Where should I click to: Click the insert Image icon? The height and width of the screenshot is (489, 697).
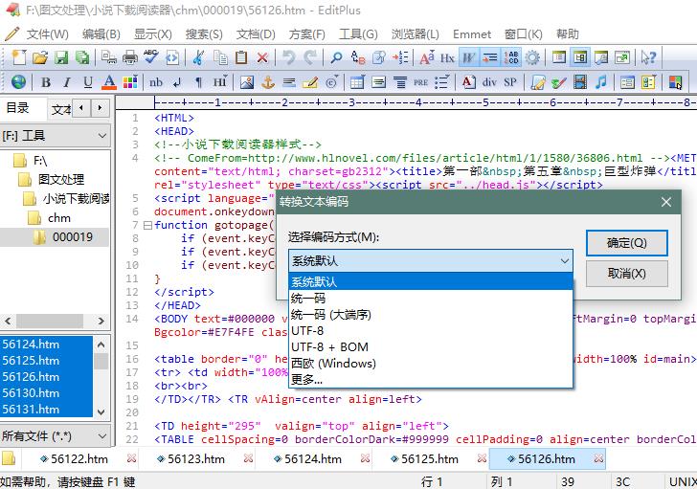point(247,82)
